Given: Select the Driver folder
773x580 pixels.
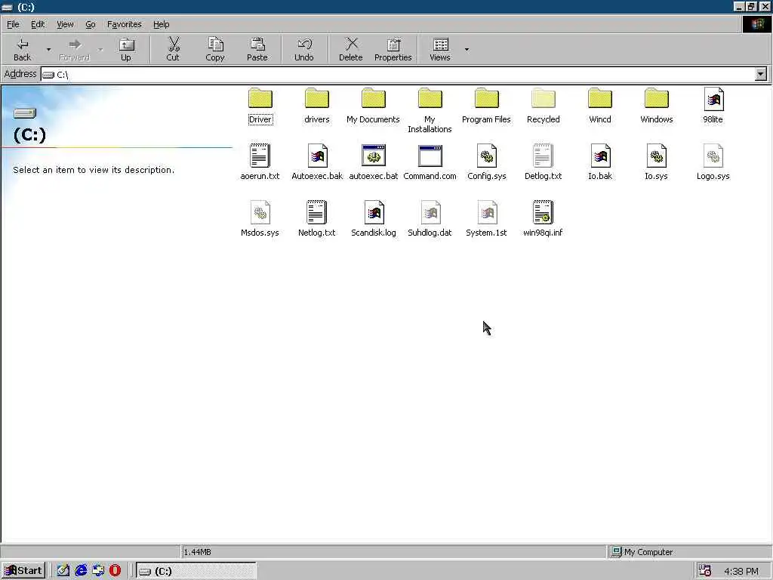Looking at the screenshot, I should point(260,106).
